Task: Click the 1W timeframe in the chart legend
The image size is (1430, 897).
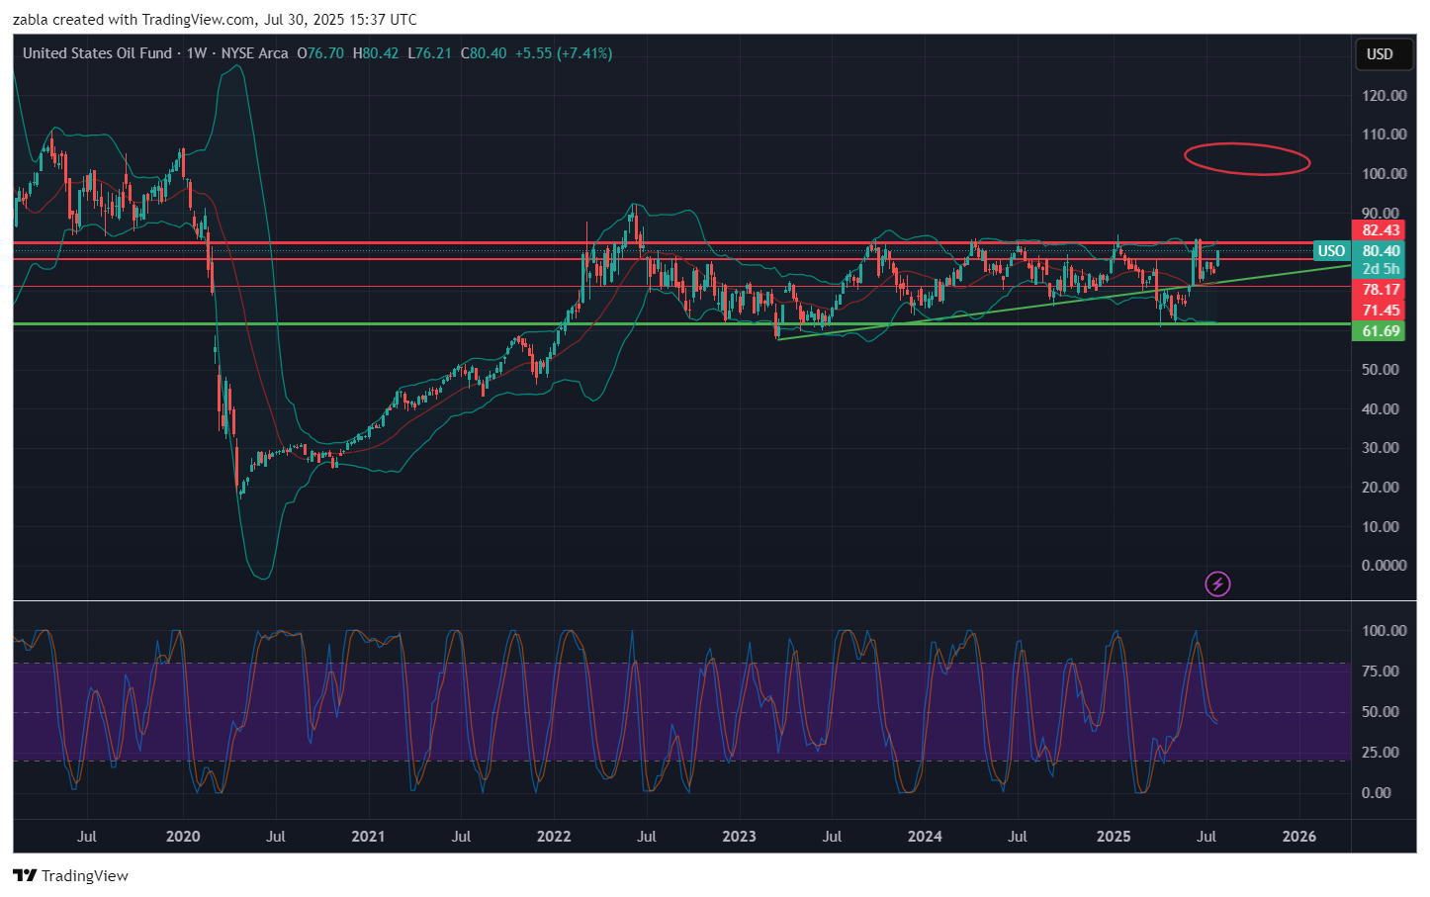Action: 197,53
